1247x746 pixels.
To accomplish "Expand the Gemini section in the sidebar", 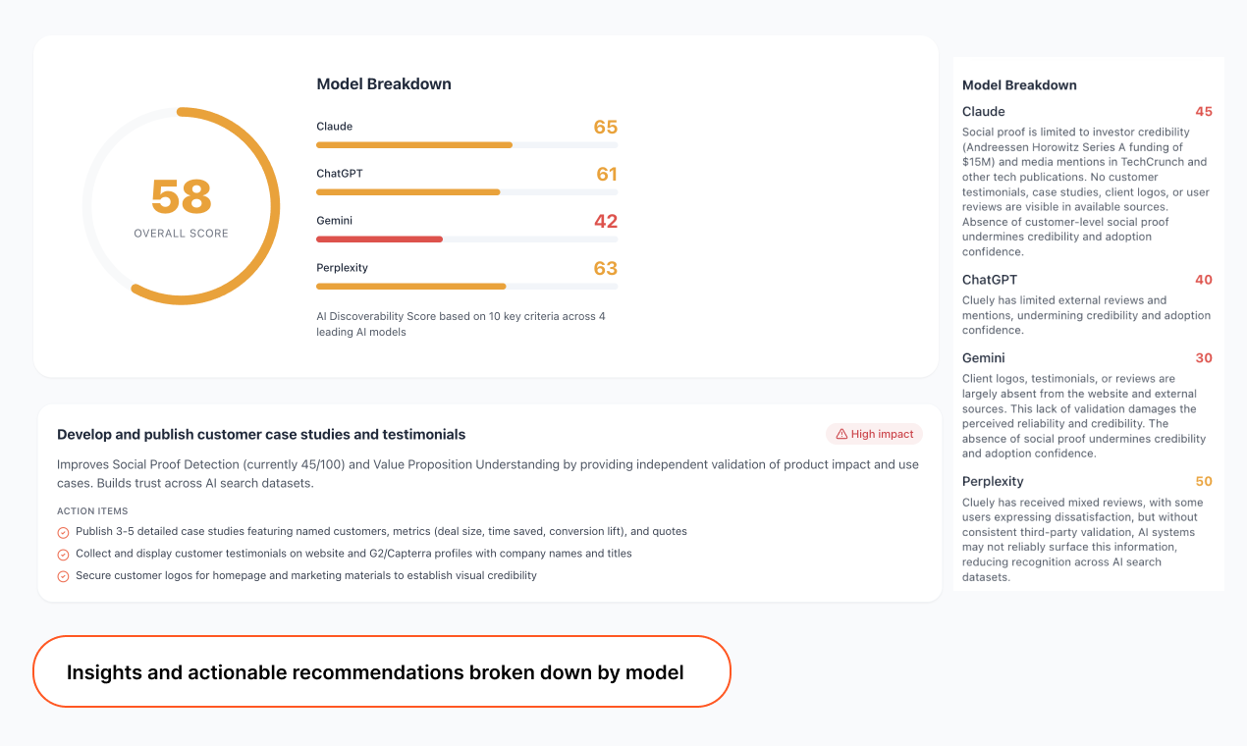I will [x=983, y=358].
